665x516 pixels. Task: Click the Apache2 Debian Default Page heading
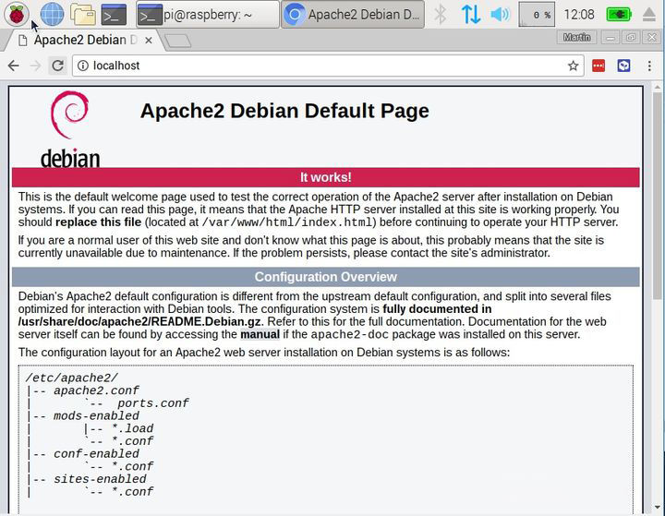tap(284, 111)
